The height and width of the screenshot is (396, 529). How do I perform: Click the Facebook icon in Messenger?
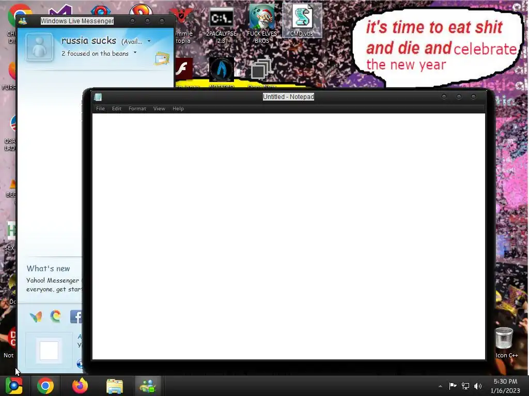76,317
